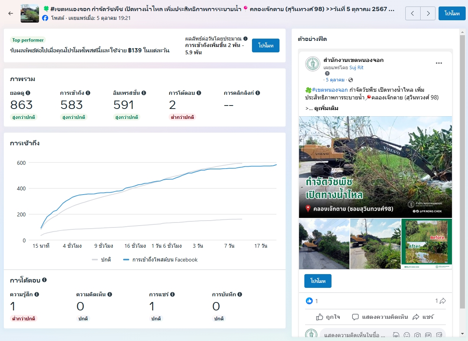
Task: Click info icon next to การคลิกลิงก์
Action: tap(258, 93)
